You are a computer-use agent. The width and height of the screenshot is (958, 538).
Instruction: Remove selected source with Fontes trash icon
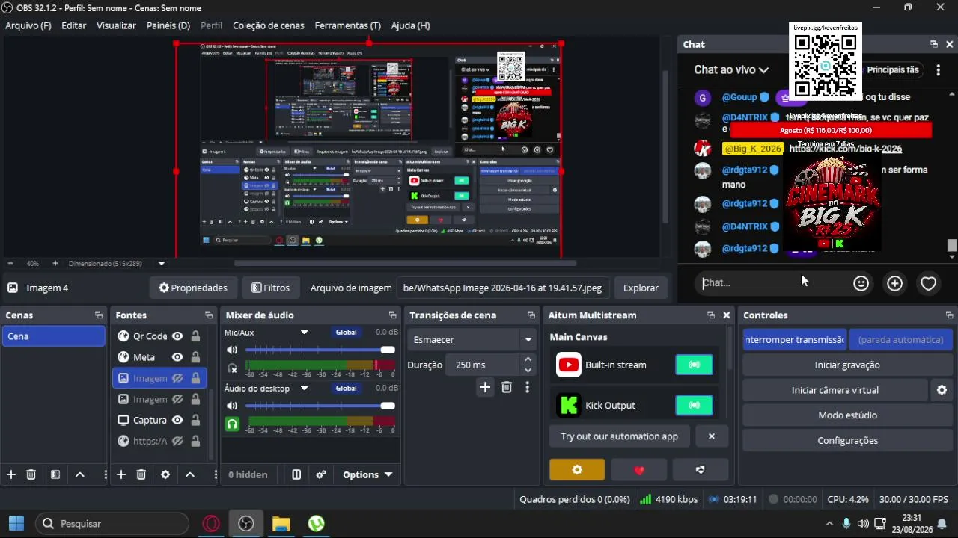[x=141, y=474]
